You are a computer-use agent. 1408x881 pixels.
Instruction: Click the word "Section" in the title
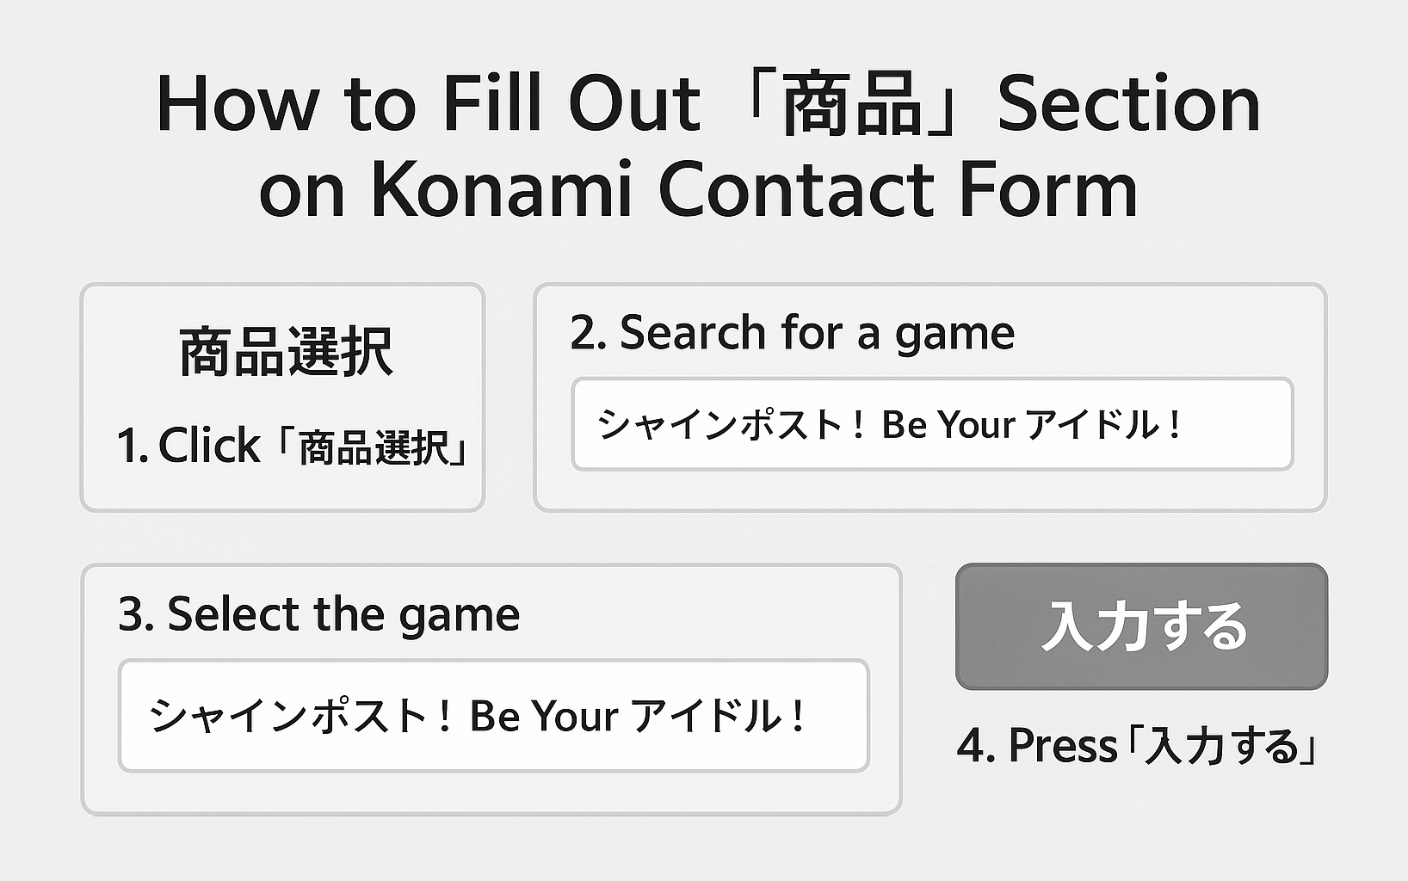click(1128, 105)
